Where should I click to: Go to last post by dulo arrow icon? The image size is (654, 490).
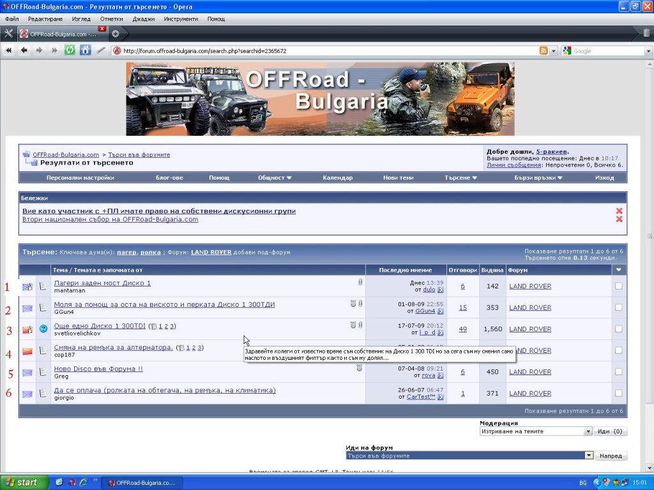pyautogui.click(x=441, y=290)
